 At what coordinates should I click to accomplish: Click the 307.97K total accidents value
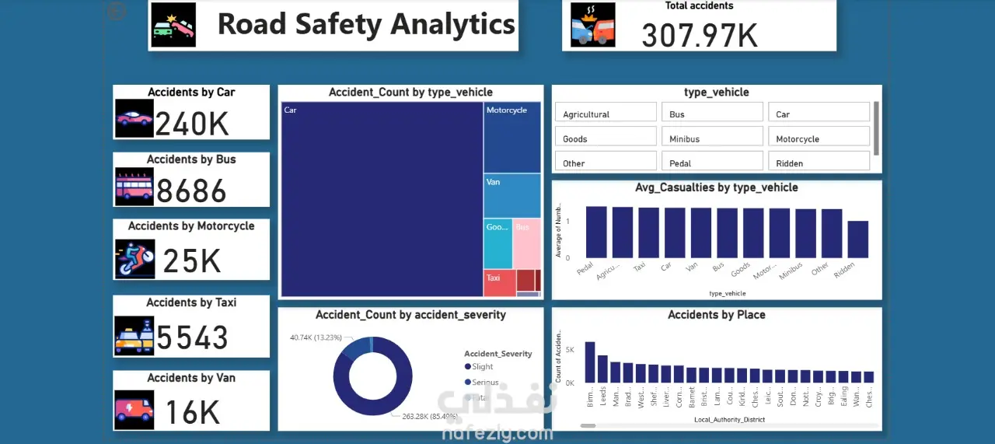tap(700, 35)
